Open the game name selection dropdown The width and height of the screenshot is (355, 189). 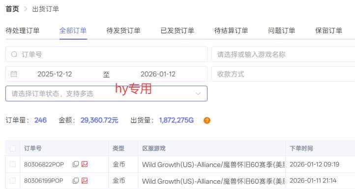(x=283, y=54)
